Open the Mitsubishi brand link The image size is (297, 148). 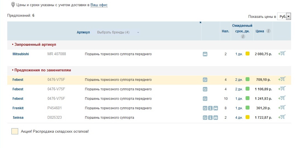pyautogui.click(x=21, y=54)
